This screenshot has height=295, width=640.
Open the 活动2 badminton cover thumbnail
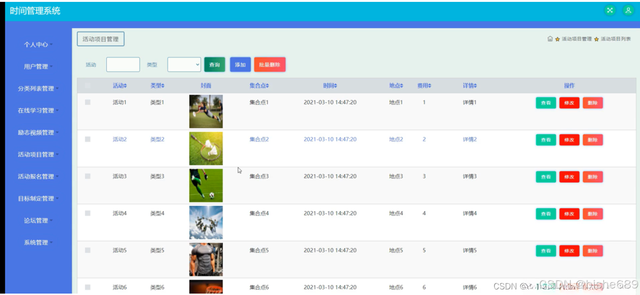pyautogui.click(x=206, y=148)
